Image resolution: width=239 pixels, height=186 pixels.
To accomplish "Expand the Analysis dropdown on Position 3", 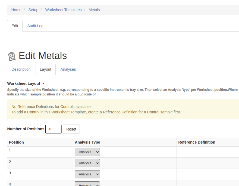I will pyautogui.click(x=87, y=174).
